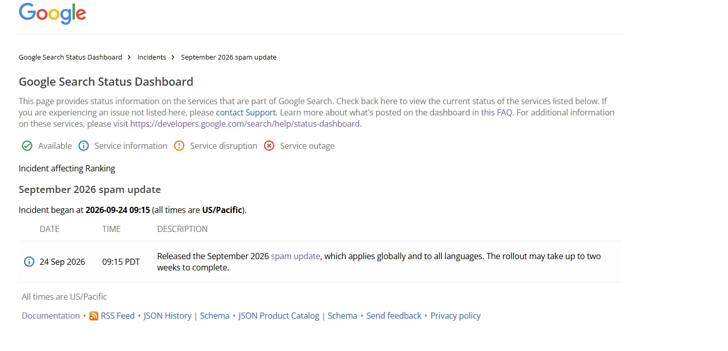Screen dimensions: 728x351
Task: Click the DESCRIPTION column header
Action: pyautogui.click(x=182, y=229)
